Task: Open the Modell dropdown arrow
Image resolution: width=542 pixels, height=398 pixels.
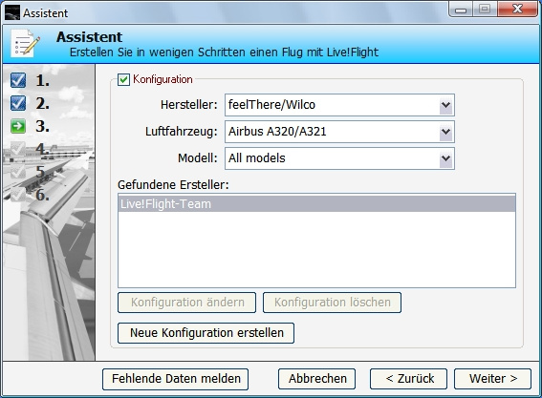Action: coord(445,158)
